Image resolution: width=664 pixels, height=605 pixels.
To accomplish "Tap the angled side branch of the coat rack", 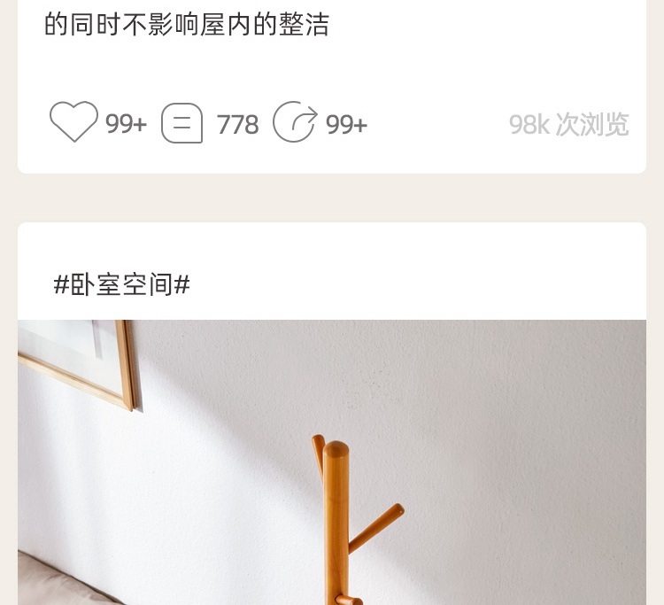I will (376, 528).
